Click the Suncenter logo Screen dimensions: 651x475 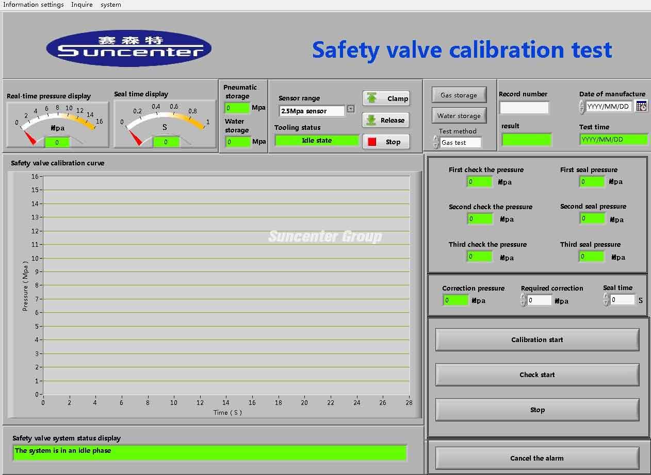[x=129, y=48]
